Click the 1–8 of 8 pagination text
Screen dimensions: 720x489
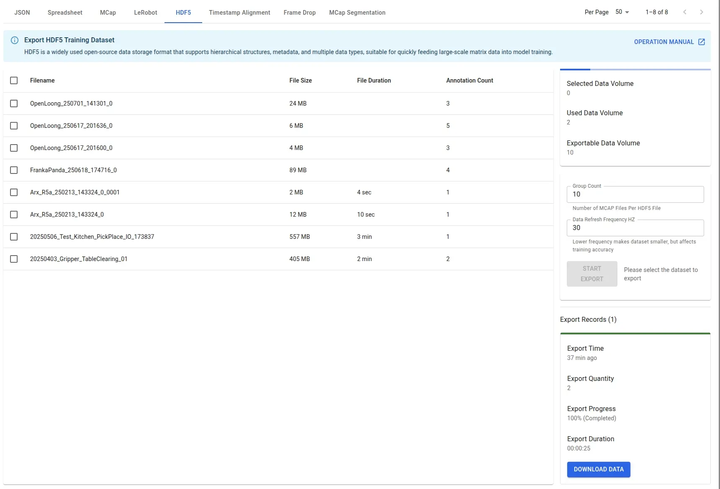pos(657,12)
